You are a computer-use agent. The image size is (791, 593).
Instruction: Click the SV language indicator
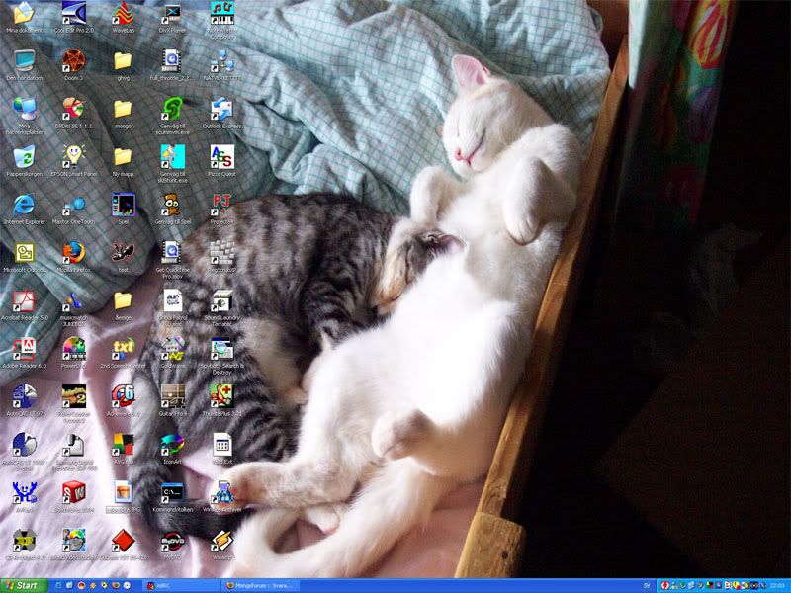tap(647, 585)
